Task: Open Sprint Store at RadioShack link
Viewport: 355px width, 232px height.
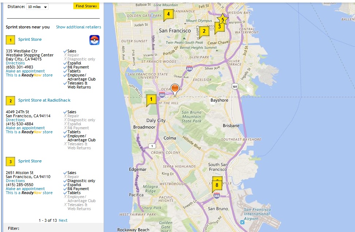Action: click(45, 100)
